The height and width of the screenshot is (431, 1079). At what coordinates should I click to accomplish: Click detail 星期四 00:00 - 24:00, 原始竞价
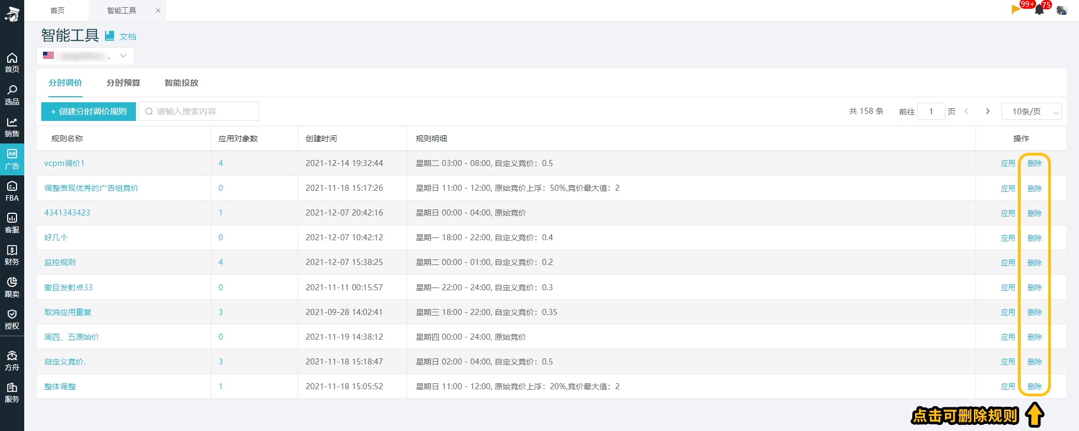tap(471, 337)
